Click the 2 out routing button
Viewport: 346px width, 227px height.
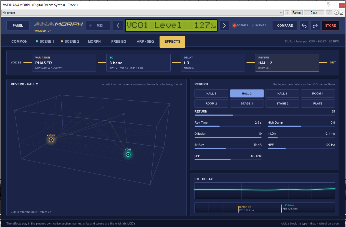314,13
